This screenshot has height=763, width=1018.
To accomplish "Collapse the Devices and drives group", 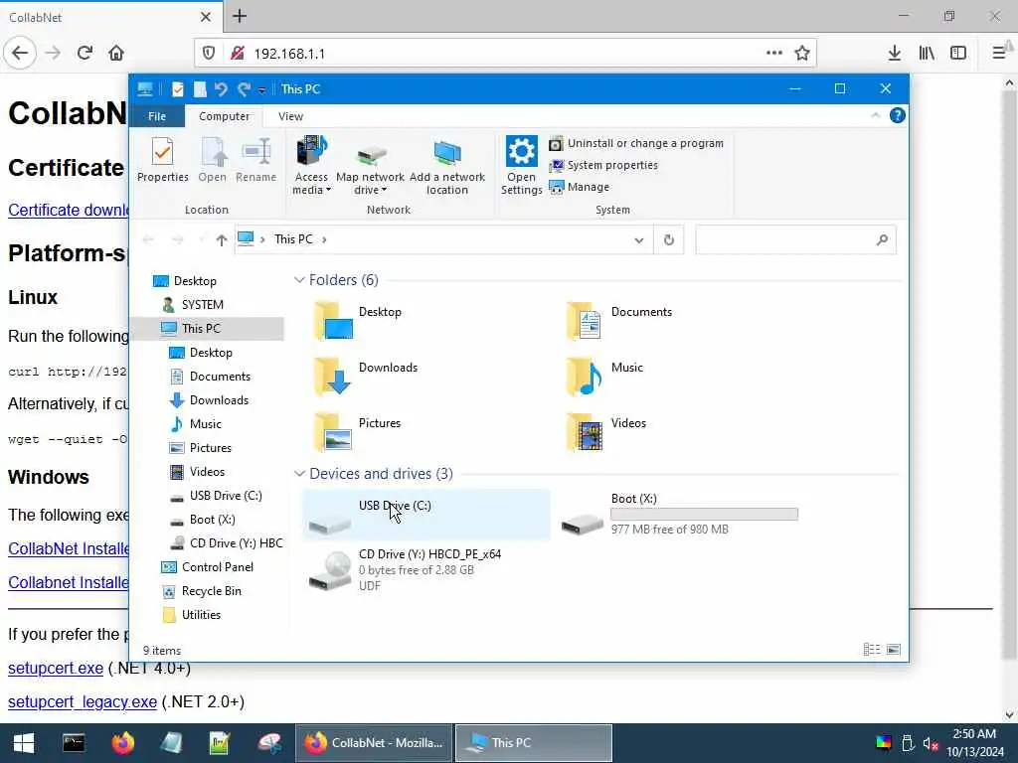I will coord(299,474).
